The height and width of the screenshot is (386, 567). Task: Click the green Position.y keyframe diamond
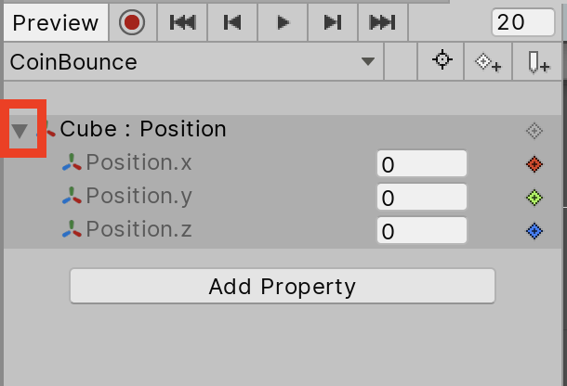[x=534, y=198]
